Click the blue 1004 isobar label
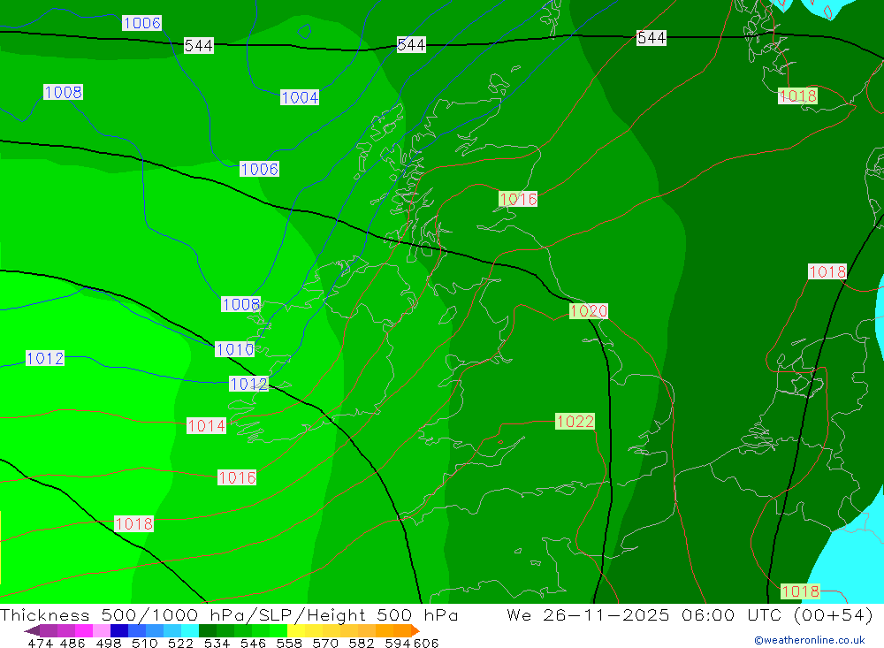 [300, 97]
